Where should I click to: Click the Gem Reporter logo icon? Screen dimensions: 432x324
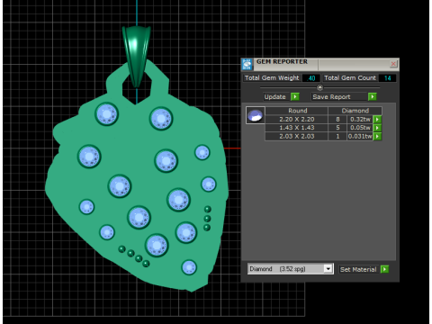coord(247,64)
